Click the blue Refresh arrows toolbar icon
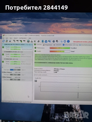 coord(4,41)
